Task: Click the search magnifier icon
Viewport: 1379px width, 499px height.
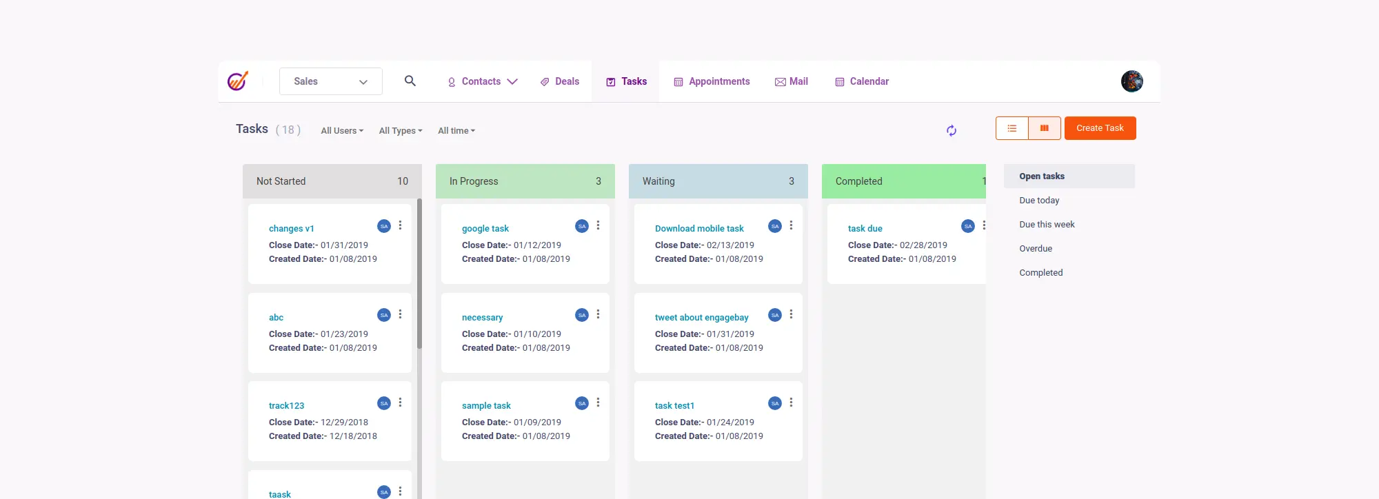Action: click(x=410, y=81)
